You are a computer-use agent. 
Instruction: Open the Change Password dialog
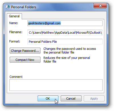point(25,51)
